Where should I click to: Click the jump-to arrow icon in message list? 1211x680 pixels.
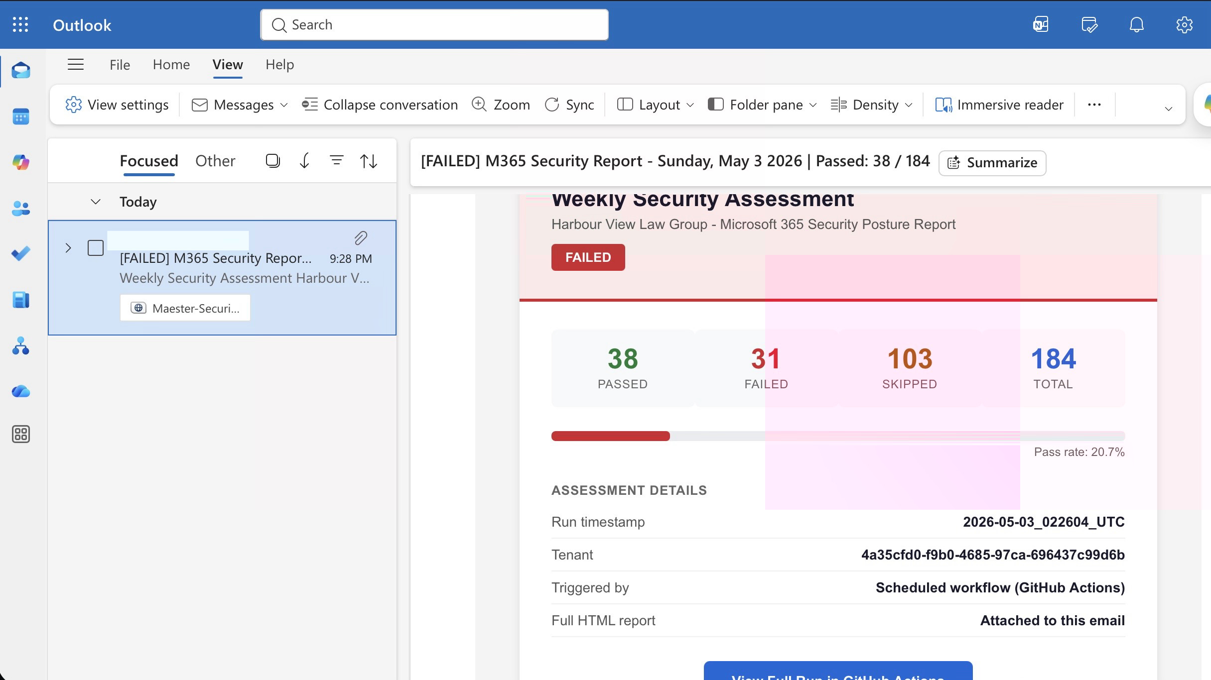(x=304, y=160)
